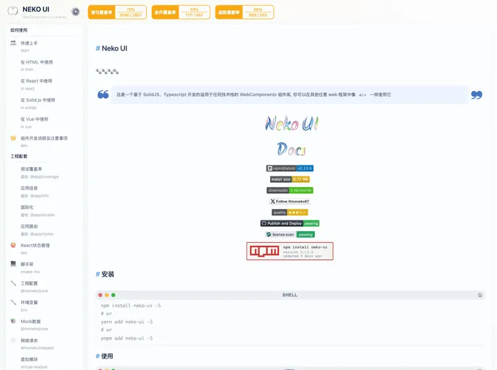This screenshot has height=370, width=497.
Task: Open 测试覆盖率 menu item
Action: coord(44,172)
